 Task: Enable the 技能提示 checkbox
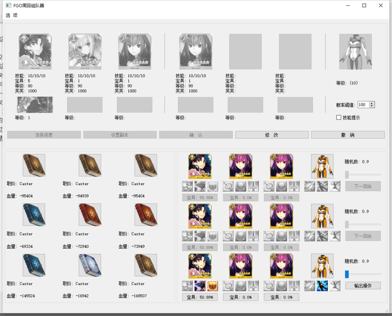coord(339,118)
